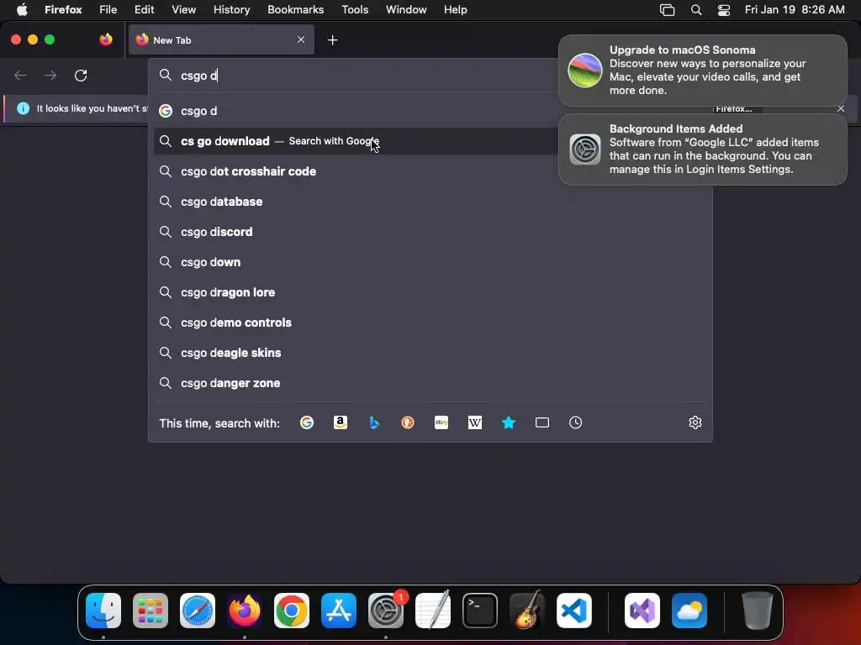Viewport: 861px width, 645px height.
Task: Open the Background Items Added notification
Action: tap(703, 149)
